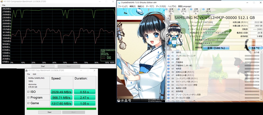Click the previous-disk arrow beside SAMSUNG model name
The image size is (263, 115).
pyautogui.click(x=168, y=18)
